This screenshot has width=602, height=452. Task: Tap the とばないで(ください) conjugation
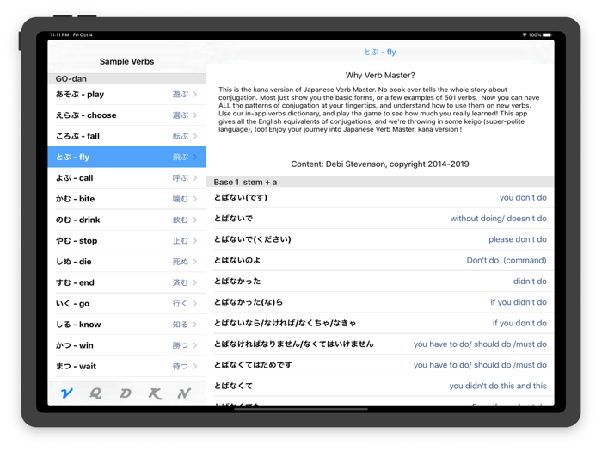[252, 239]
